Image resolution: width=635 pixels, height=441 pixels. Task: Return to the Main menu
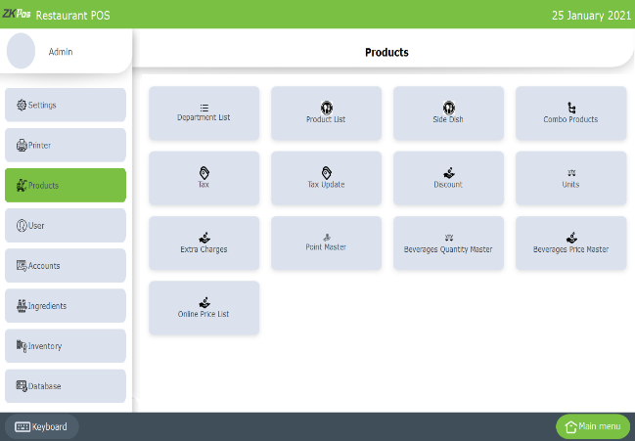(x=593, y=427)
